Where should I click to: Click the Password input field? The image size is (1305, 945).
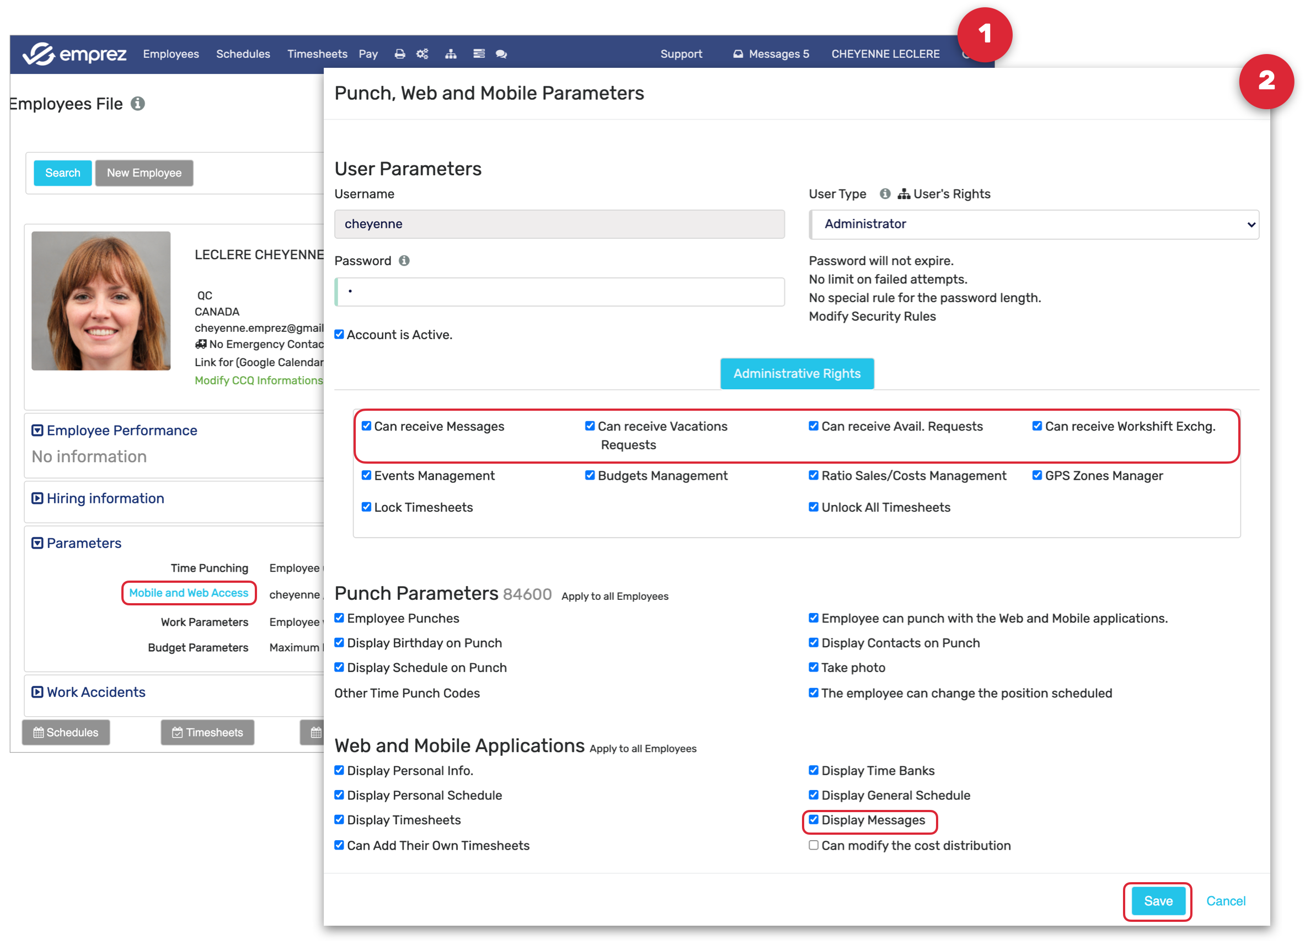(559, 292)
